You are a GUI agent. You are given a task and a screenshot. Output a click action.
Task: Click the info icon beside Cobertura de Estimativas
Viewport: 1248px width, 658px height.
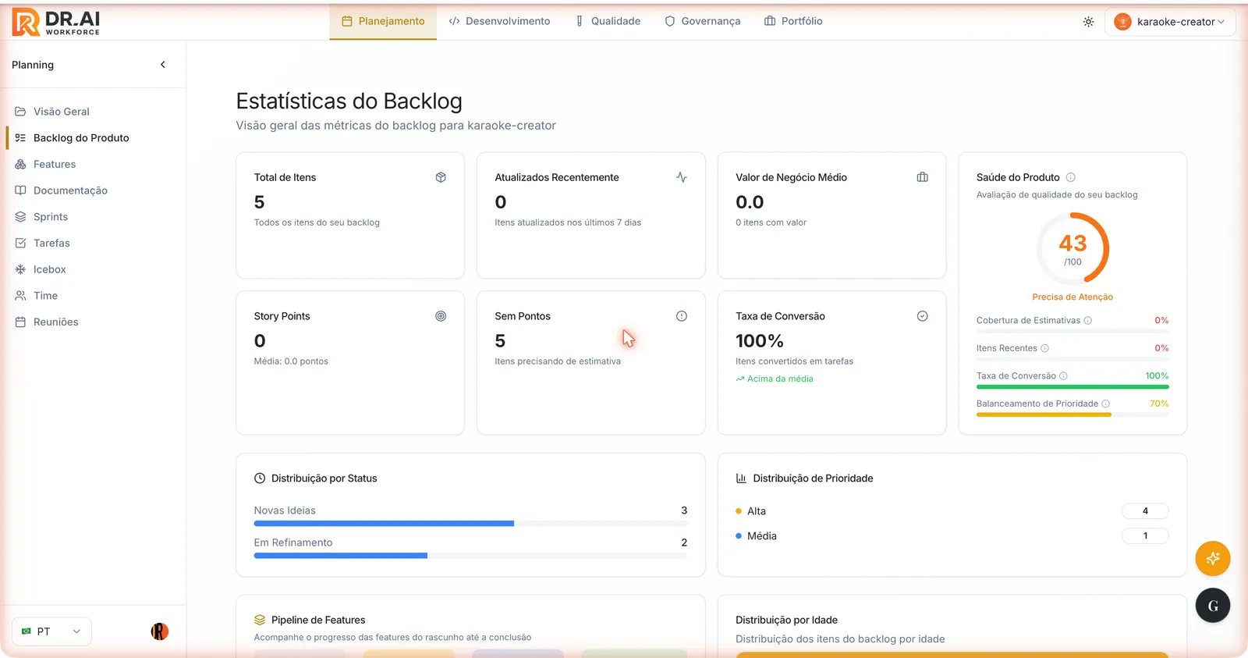pos(1088,320)
